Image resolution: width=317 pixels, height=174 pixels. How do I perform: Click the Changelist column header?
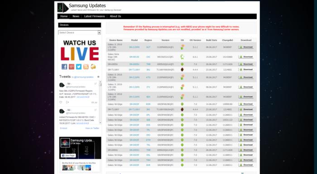227,40
